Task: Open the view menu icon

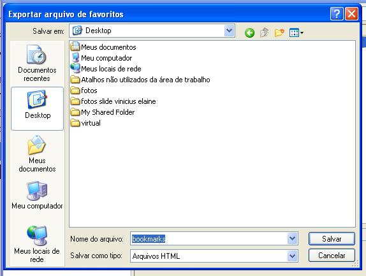Action: click(x=296, y=33)
